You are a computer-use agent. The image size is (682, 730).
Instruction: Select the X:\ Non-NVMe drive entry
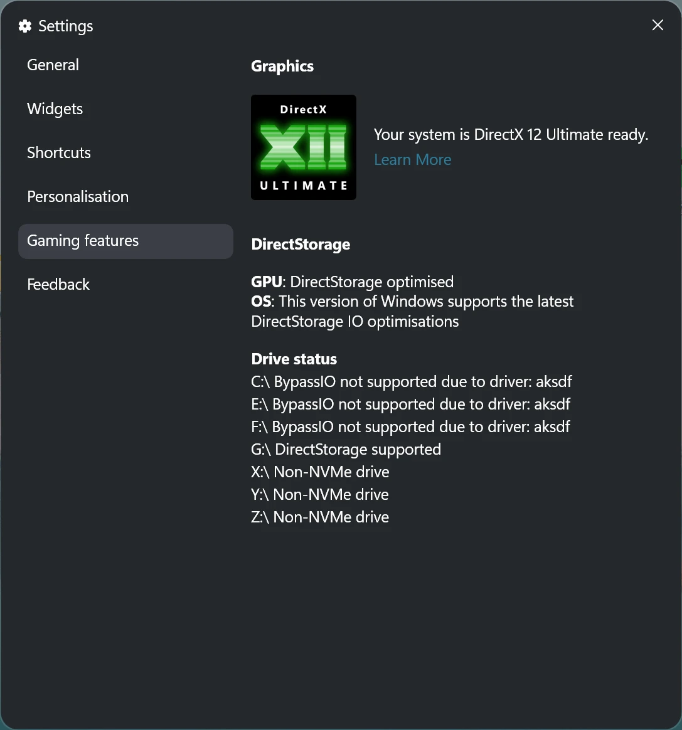tap(320, 472)
